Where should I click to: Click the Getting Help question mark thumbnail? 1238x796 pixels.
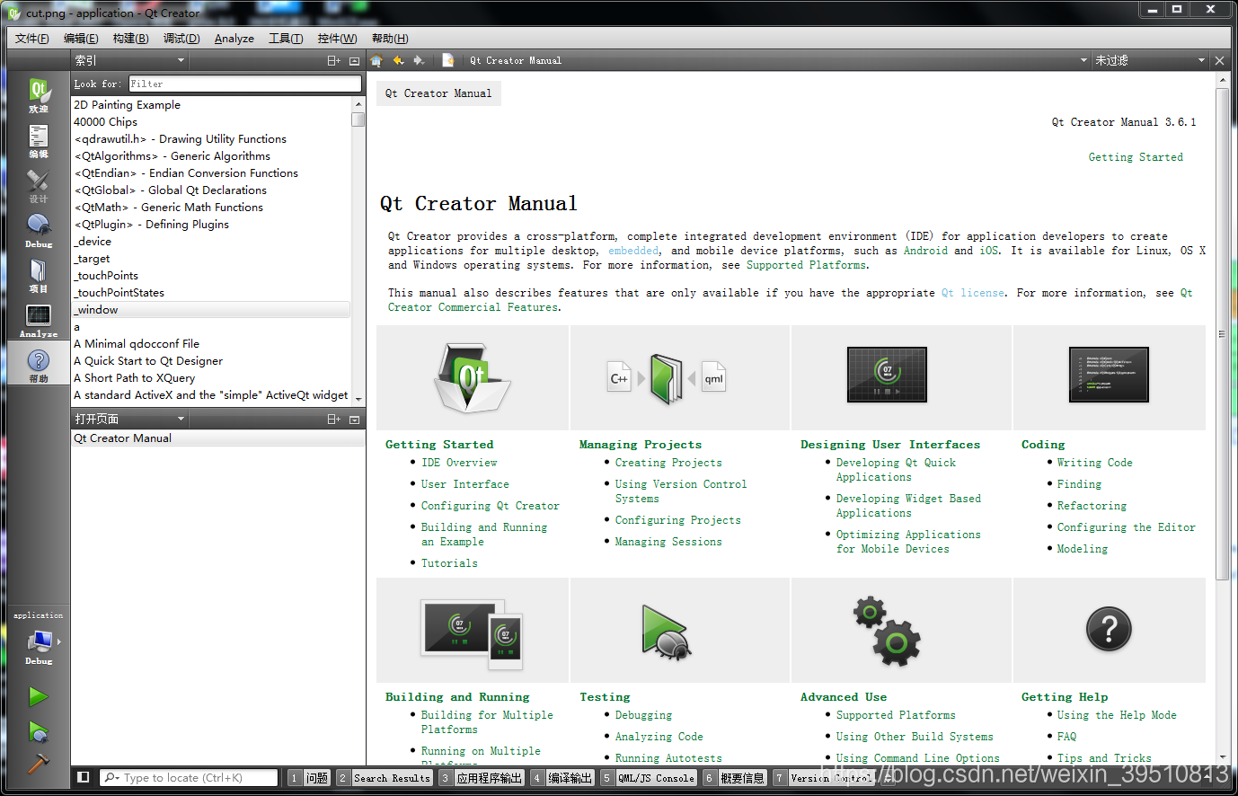coord(1109,630)
